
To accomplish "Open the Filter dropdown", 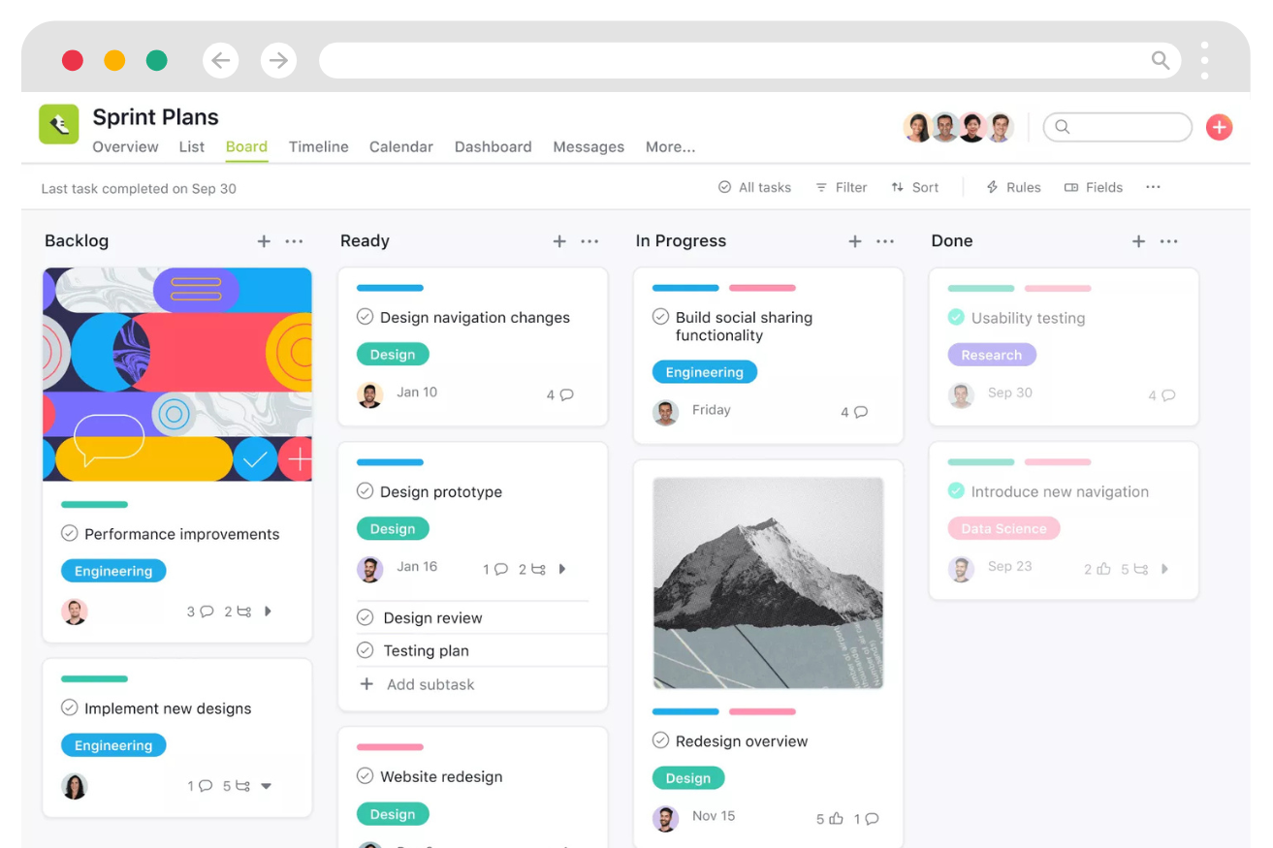I will (842, 187).
